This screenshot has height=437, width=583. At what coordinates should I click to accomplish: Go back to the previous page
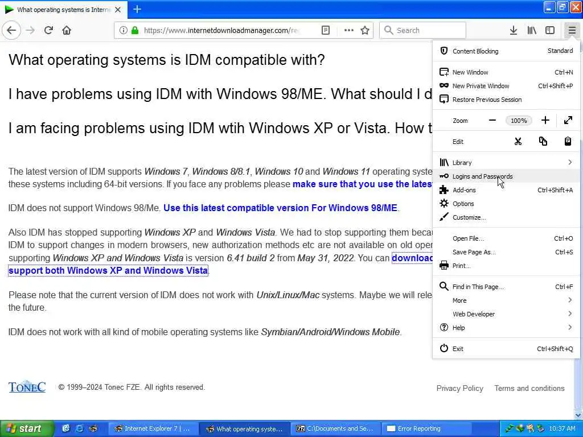[x=11, y=30]
